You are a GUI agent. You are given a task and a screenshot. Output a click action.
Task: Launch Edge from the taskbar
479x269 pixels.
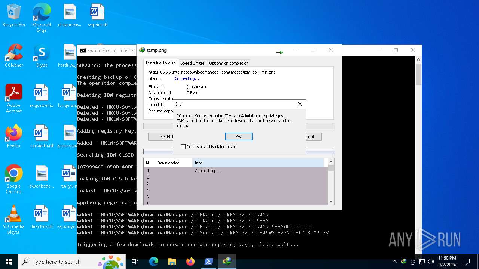(154, 262)
